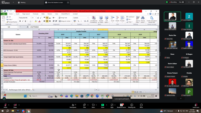Open Conditional Formatting in Excel

pos(94,19)
